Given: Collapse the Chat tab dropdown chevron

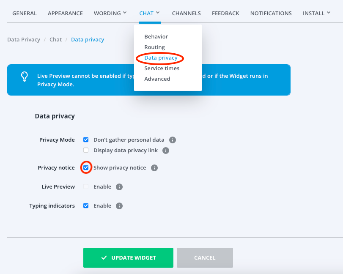Looking at the screenshot, I should 158,13.
